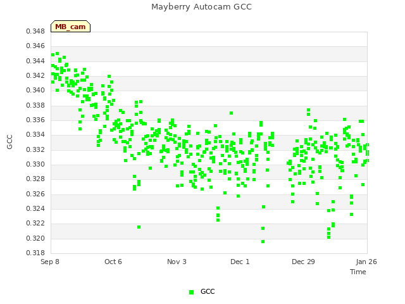Click the 0.346 y-axis value
The width and height of the screenshot is (405, 304).
pos(35,46)
